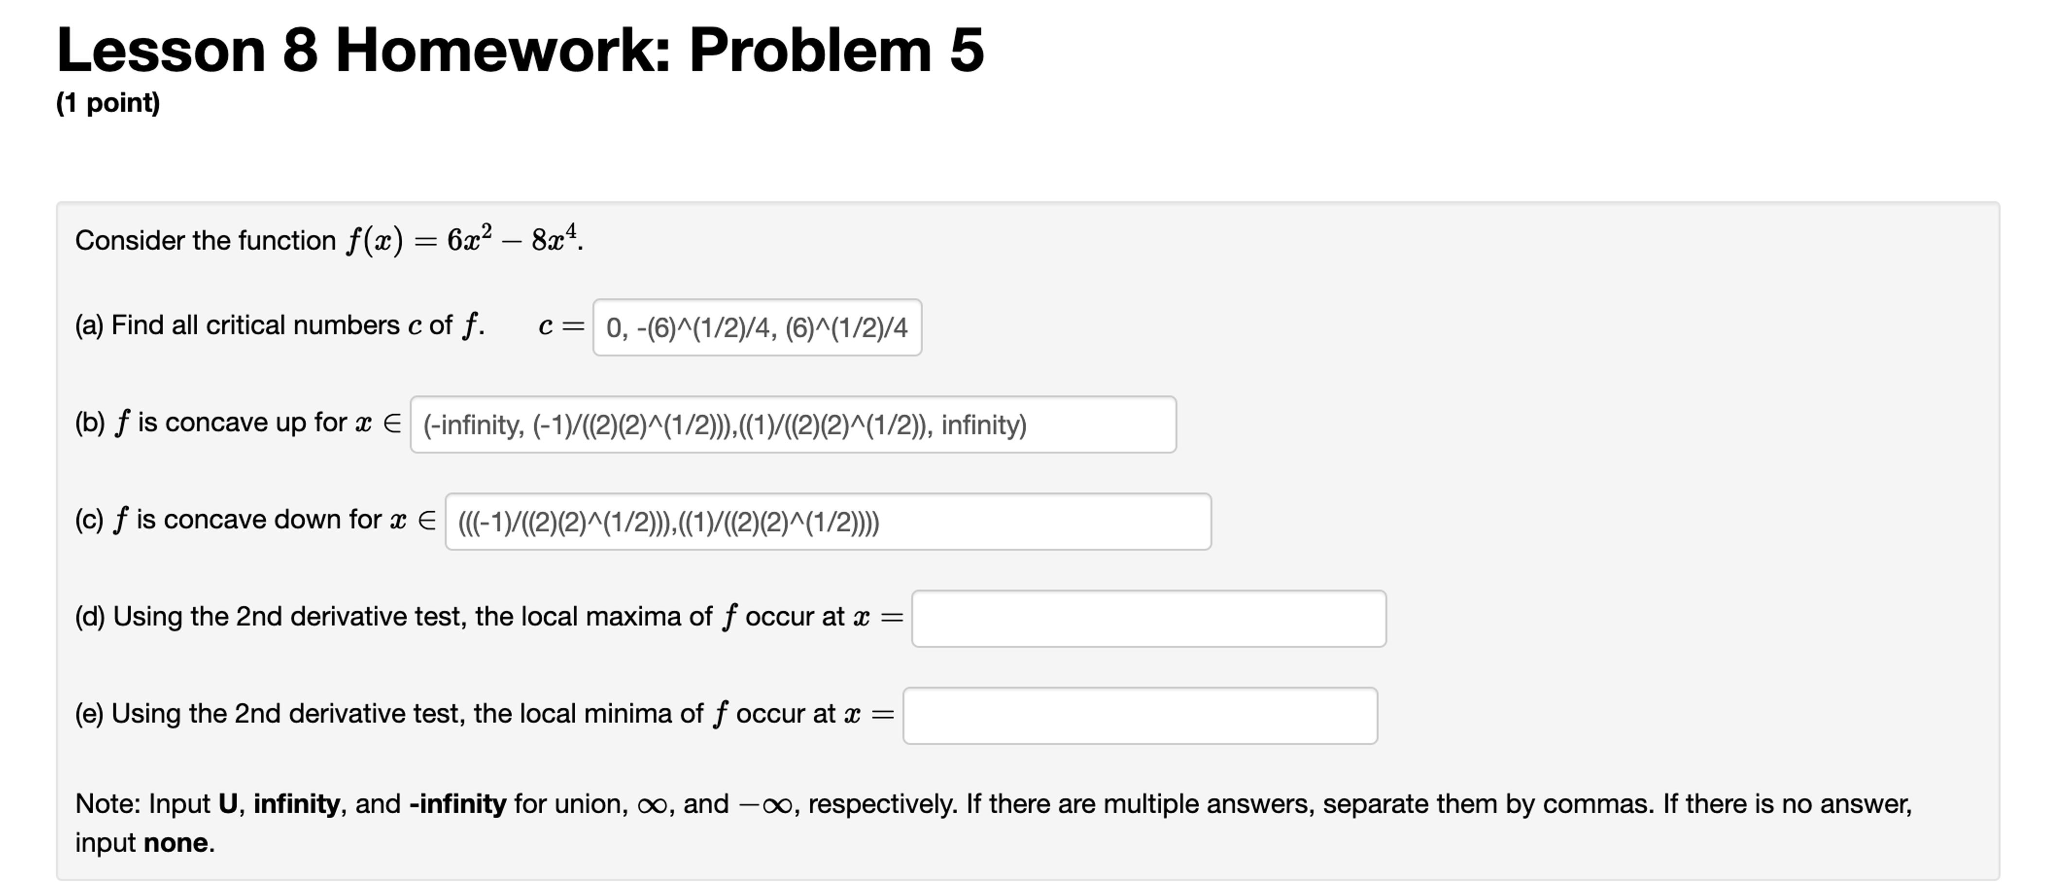
Task: Click the bold 'U' in the note text
Action: (x=226, y=805)
